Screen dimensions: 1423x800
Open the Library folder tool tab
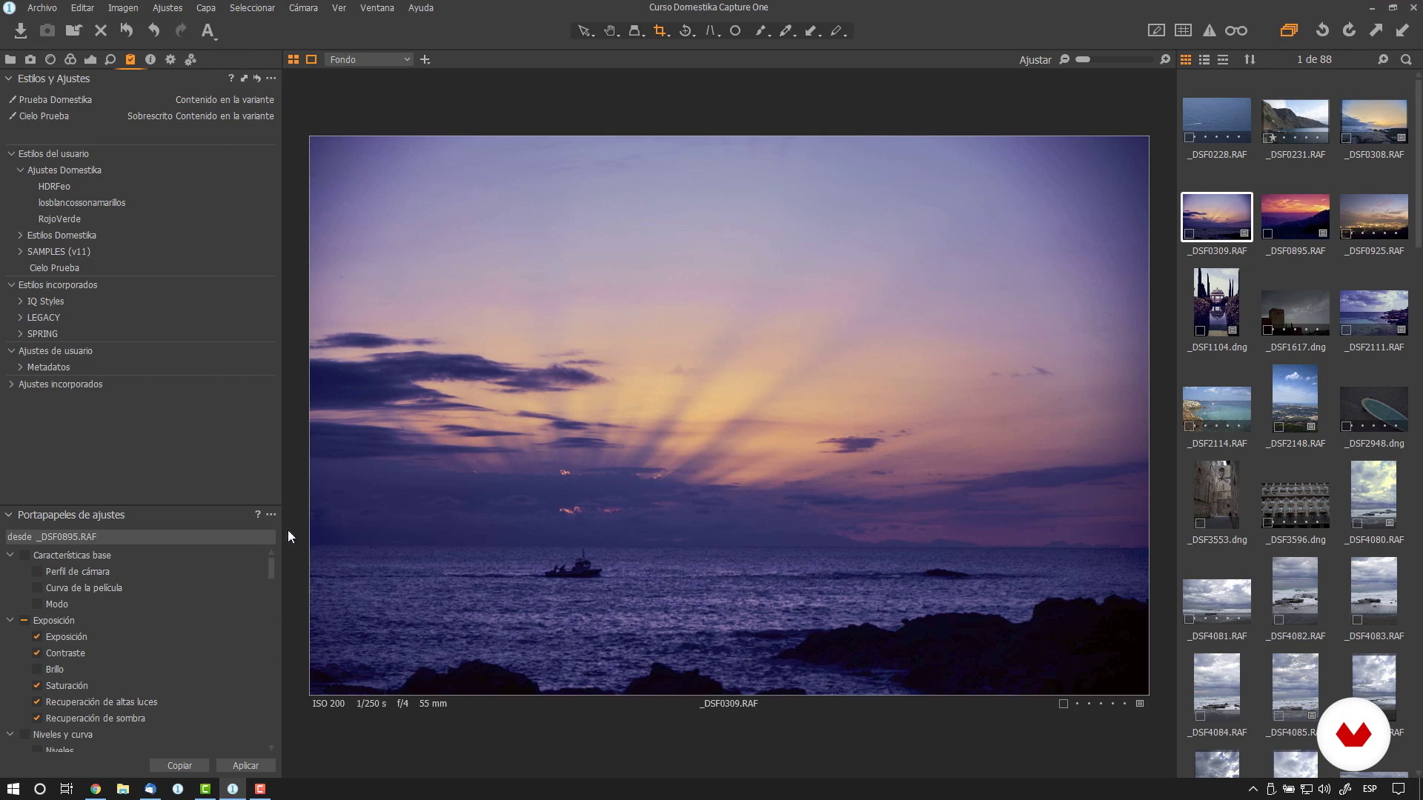pyautogui.click(x=10, y=59)
